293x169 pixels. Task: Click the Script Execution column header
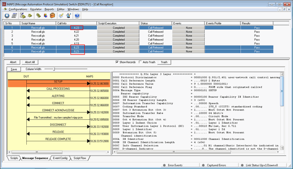pos(118,23)
